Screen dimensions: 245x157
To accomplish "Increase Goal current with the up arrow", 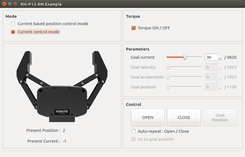I will click(220, 56).
